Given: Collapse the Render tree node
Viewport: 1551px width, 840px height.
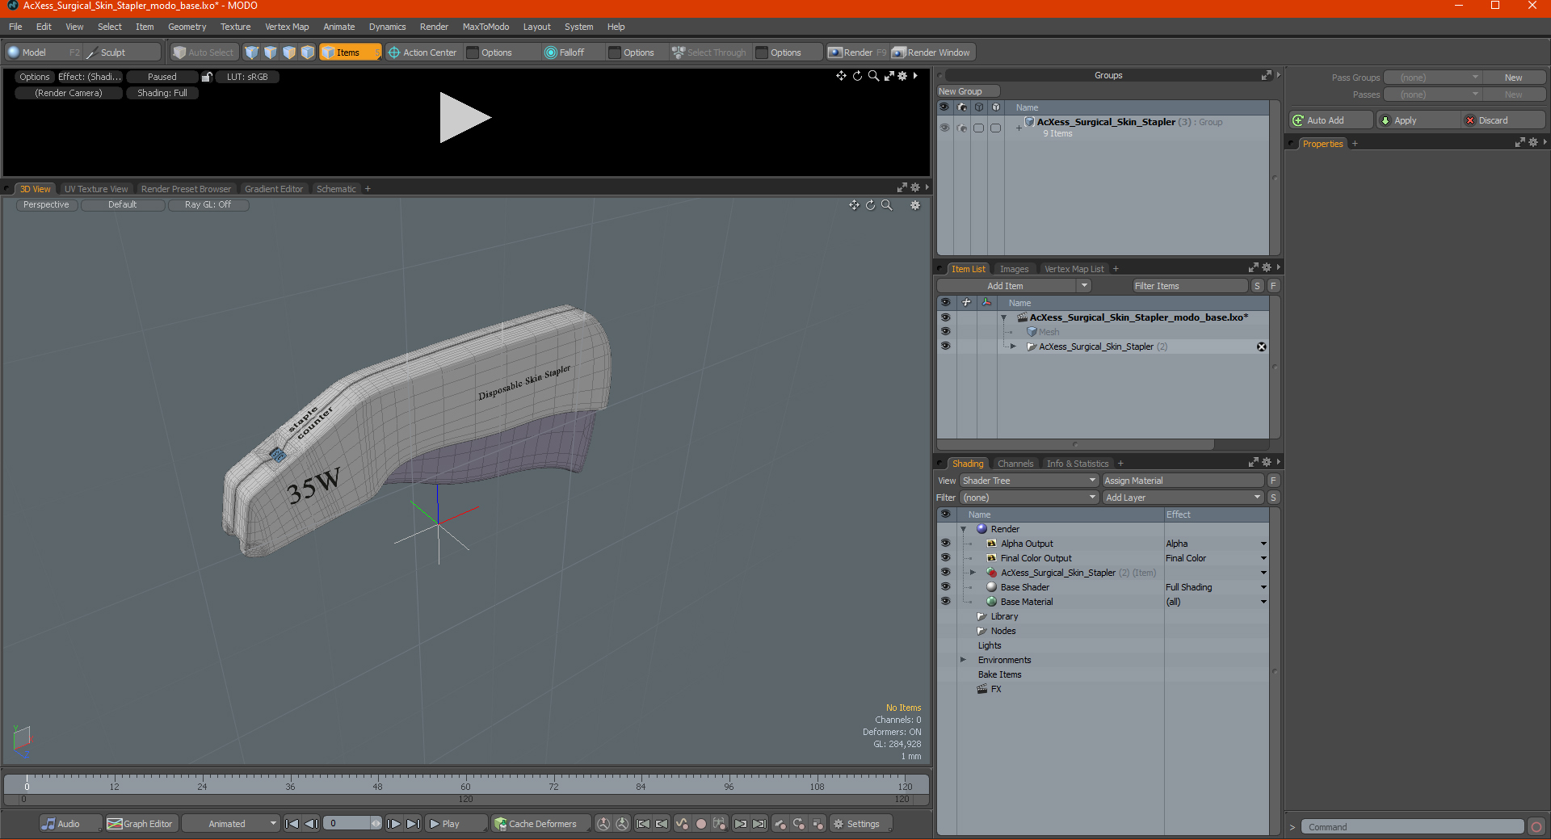Looking at the screenshot, I should point(964,530).
